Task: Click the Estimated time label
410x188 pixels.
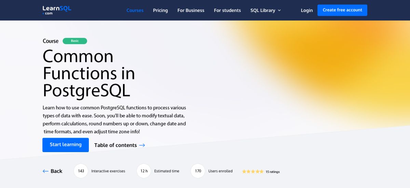Action: 167,171
